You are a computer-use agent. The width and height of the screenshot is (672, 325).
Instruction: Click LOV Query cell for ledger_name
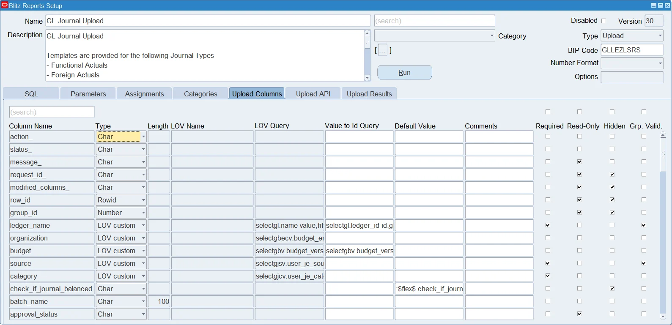point(289,225)
